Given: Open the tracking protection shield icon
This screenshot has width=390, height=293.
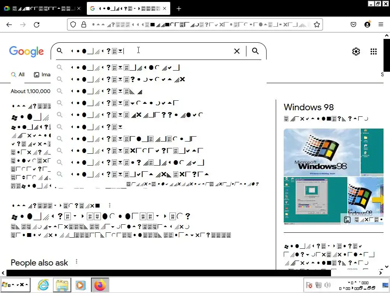Looking at the screenshot, I should [x=73, y=24].
